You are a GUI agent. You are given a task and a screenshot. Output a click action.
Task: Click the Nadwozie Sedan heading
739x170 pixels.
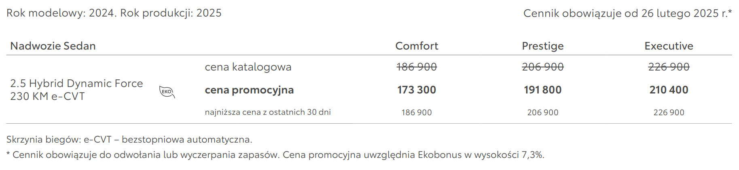(x=53, y=46)
